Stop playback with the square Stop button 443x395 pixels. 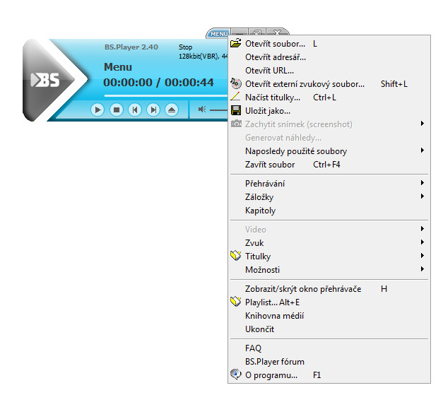click(116, 110)
